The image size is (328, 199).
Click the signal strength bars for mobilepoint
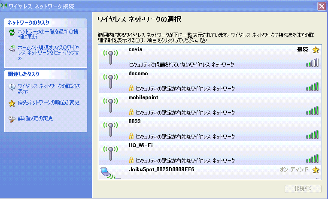click(x=312, y=111)
